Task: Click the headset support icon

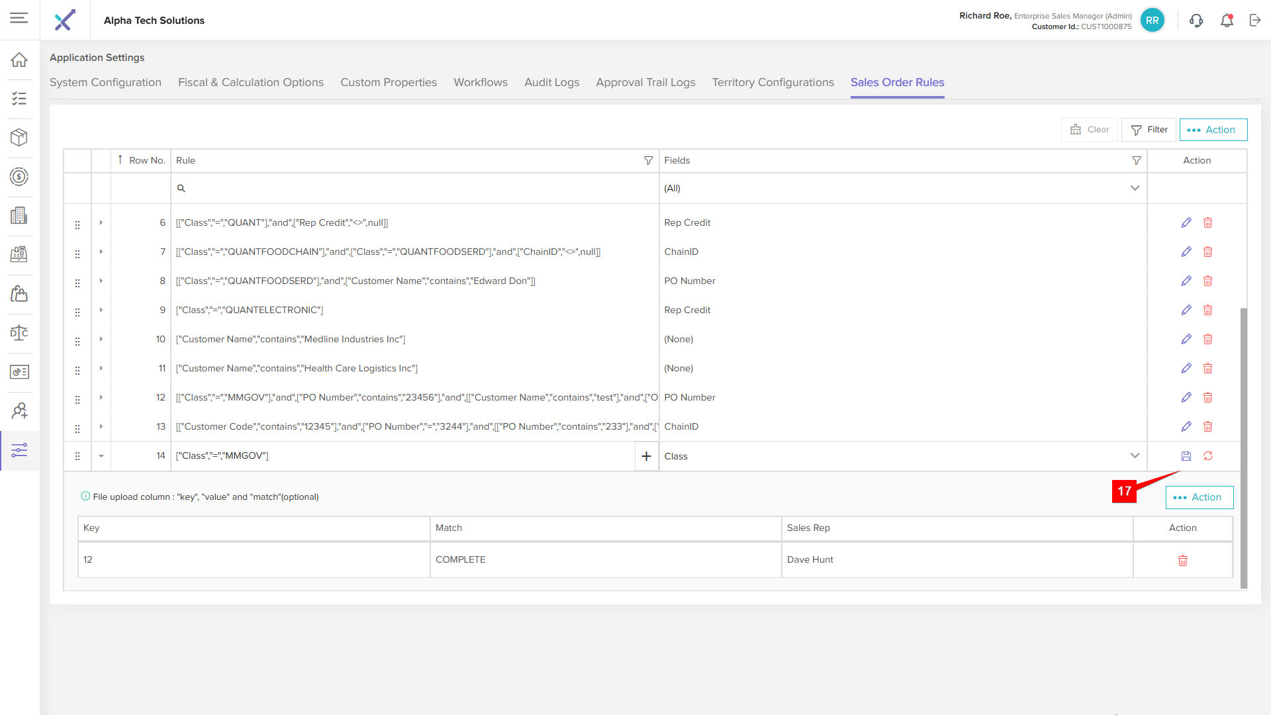Action: [1196, 21]
